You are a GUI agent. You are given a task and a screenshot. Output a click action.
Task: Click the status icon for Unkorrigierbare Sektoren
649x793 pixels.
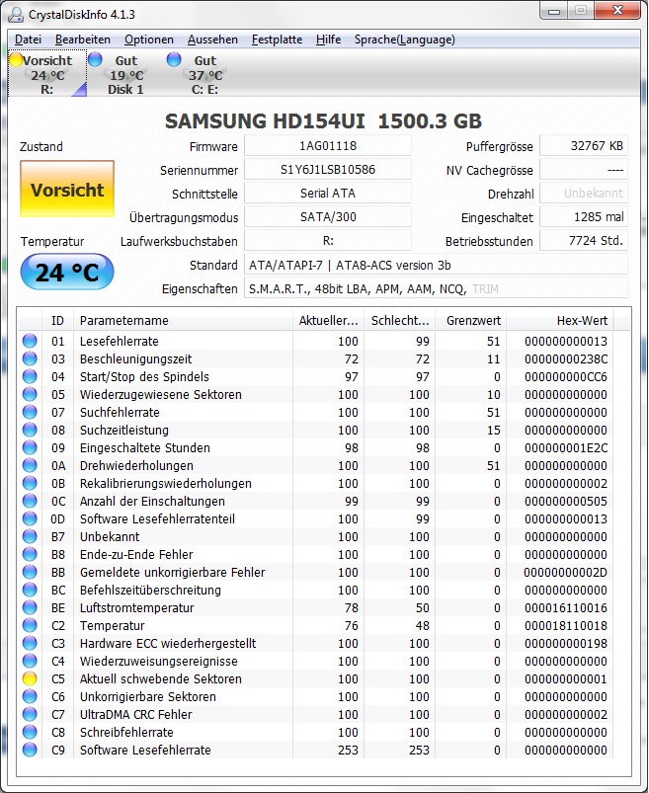click(30, 696)
